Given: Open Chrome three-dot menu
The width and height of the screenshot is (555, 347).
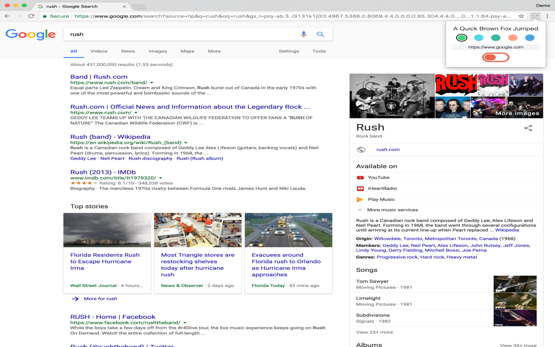Looking at the screenshot, I should pyautogui.click(x=548, y=16).
